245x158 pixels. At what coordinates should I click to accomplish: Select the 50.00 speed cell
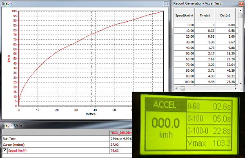(184, 53)
